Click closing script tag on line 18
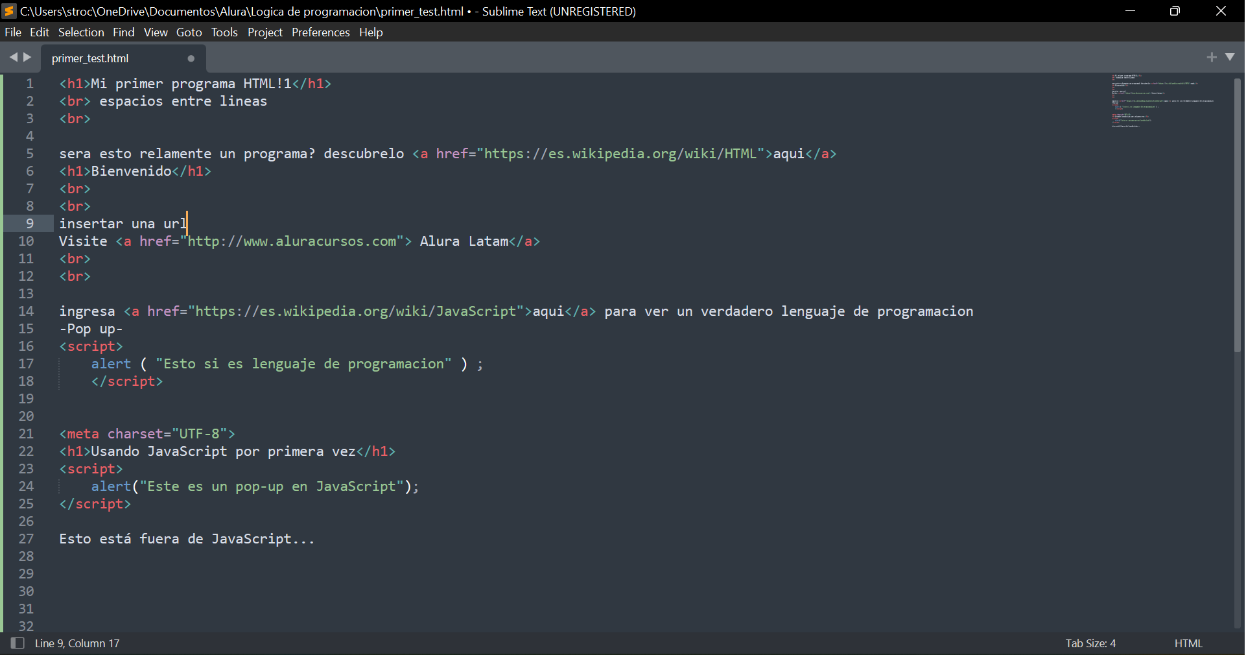This screenshot has height=655, width=1246. (x=127, y=381)
